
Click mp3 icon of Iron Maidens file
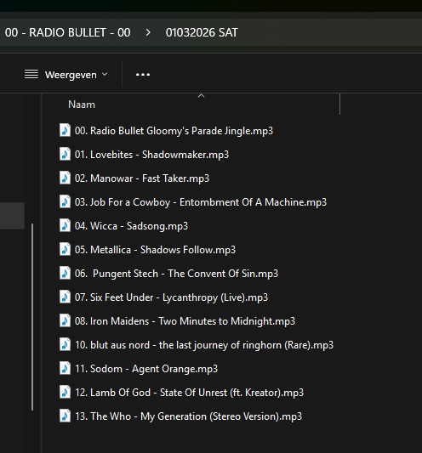point(65,320)
